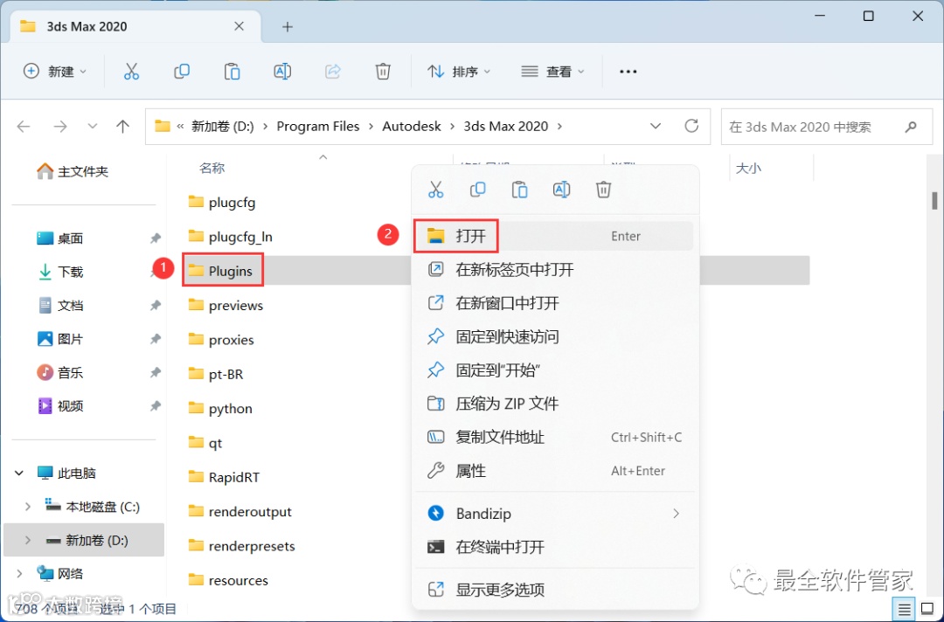Choose 复制文件地址
This screenshot has width=944, height=622.
pyautogui.click(x=554, y=437)
